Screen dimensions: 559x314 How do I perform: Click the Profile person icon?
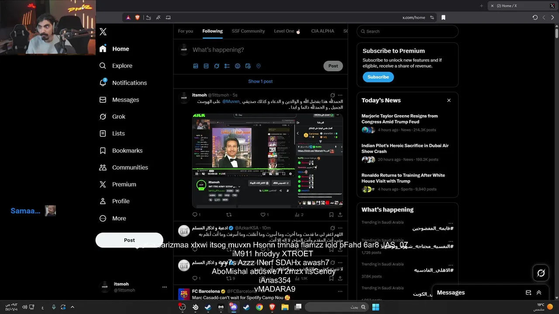pos(103,201)
